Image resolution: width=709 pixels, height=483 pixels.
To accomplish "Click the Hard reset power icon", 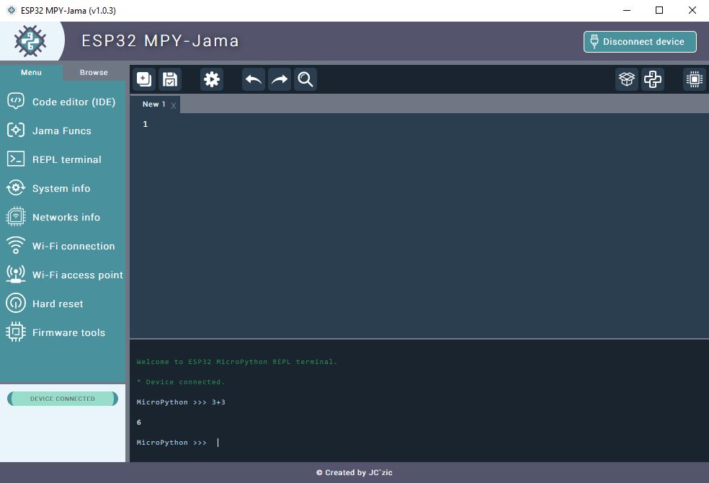I will point(16,303).
